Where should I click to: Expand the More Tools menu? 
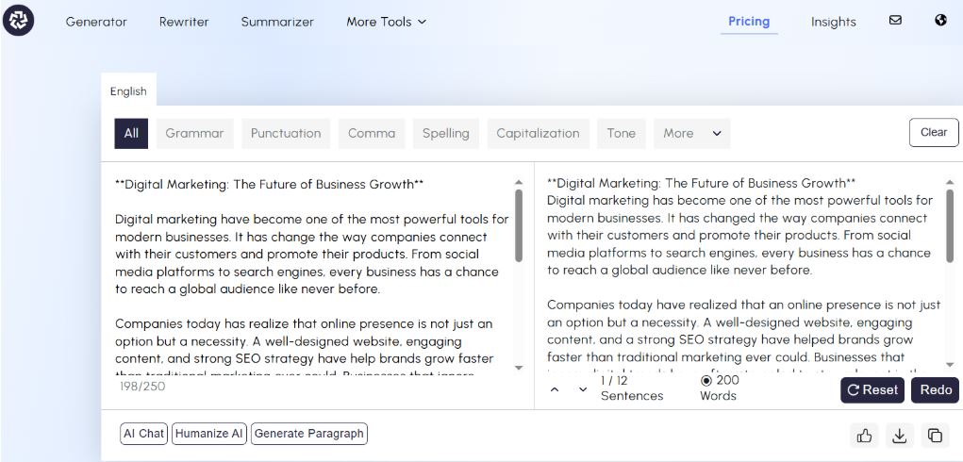click(386, 22)
